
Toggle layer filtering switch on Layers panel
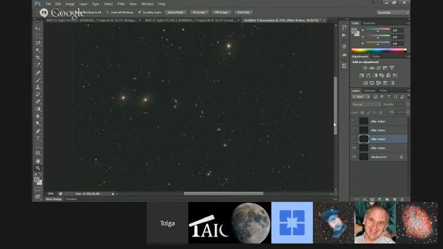[408, 97]
